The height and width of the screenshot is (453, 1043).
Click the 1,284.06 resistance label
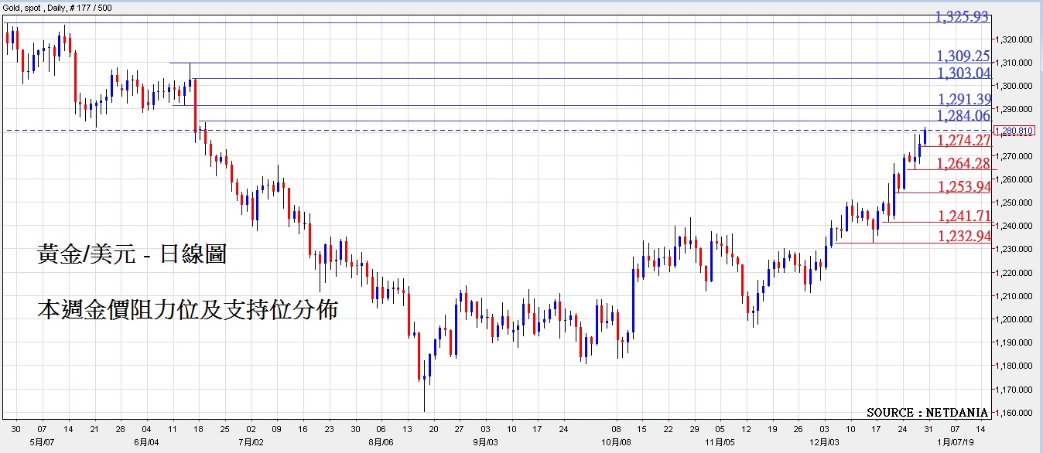963,116
